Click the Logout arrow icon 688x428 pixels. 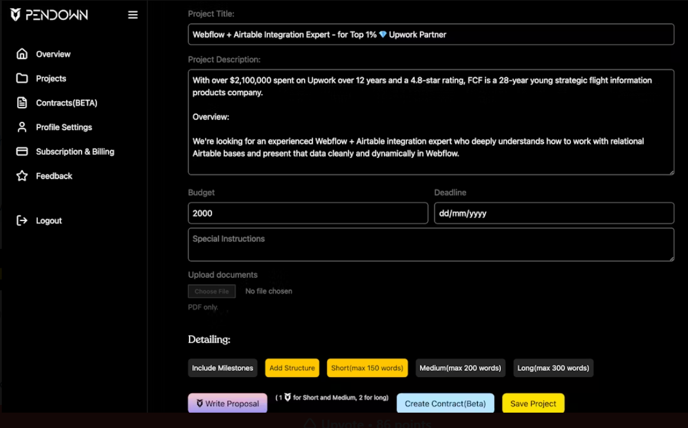pos(22,221)
